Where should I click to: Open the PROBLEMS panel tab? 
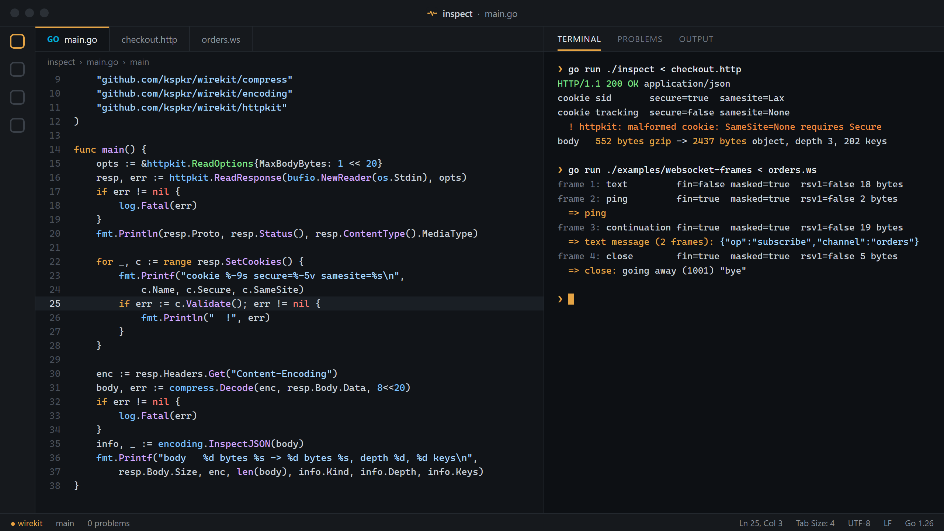[640, 39]
